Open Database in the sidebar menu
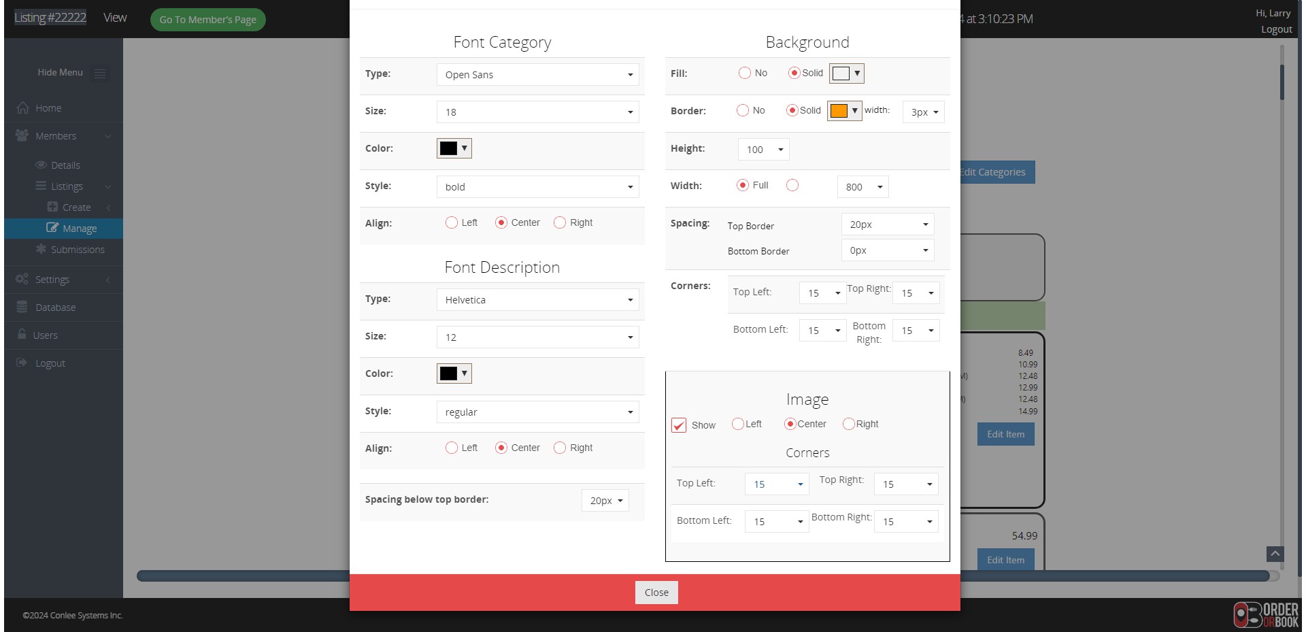 pos(63,307)
